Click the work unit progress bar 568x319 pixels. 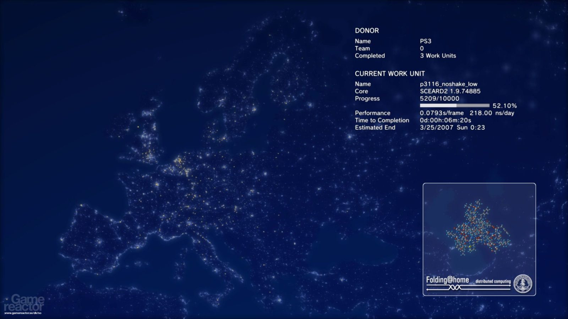click(454, 106)
